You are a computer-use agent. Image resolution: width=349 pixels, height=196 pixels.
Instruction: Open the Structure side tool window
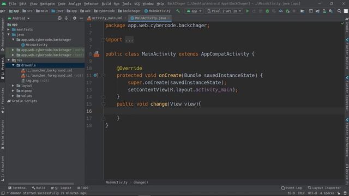(x=2, y=169)
